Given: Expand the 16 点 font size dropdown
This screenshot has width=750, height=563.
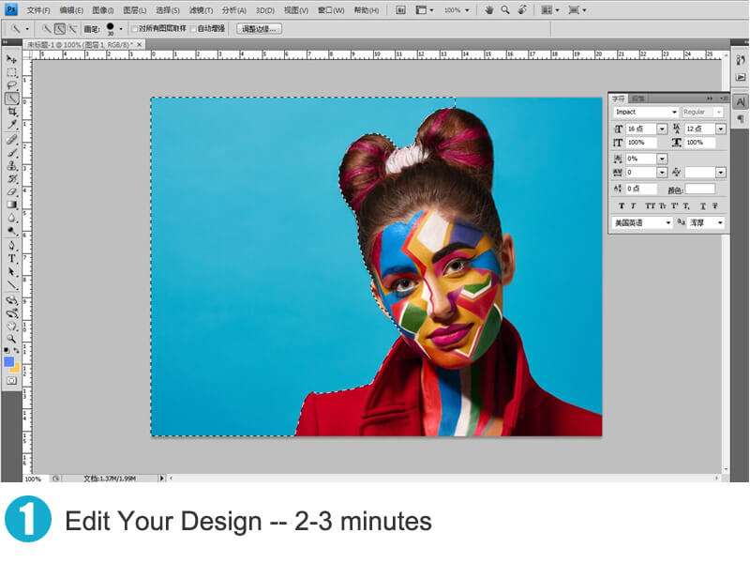Looking at the screenshot, I should point(662,129).
